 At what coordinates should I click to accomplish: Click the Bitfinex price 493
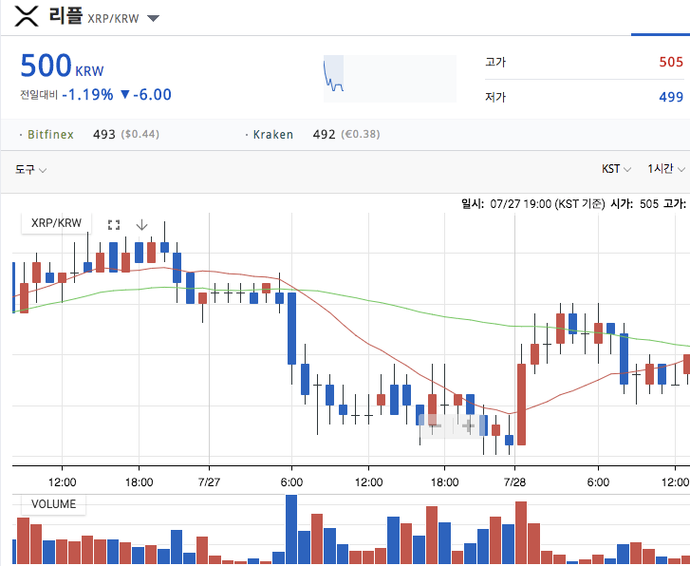click(103, 134)
